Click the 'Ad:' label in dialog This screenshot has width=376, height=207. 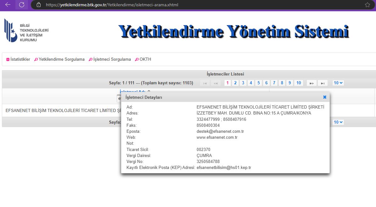tap(130, 107)
